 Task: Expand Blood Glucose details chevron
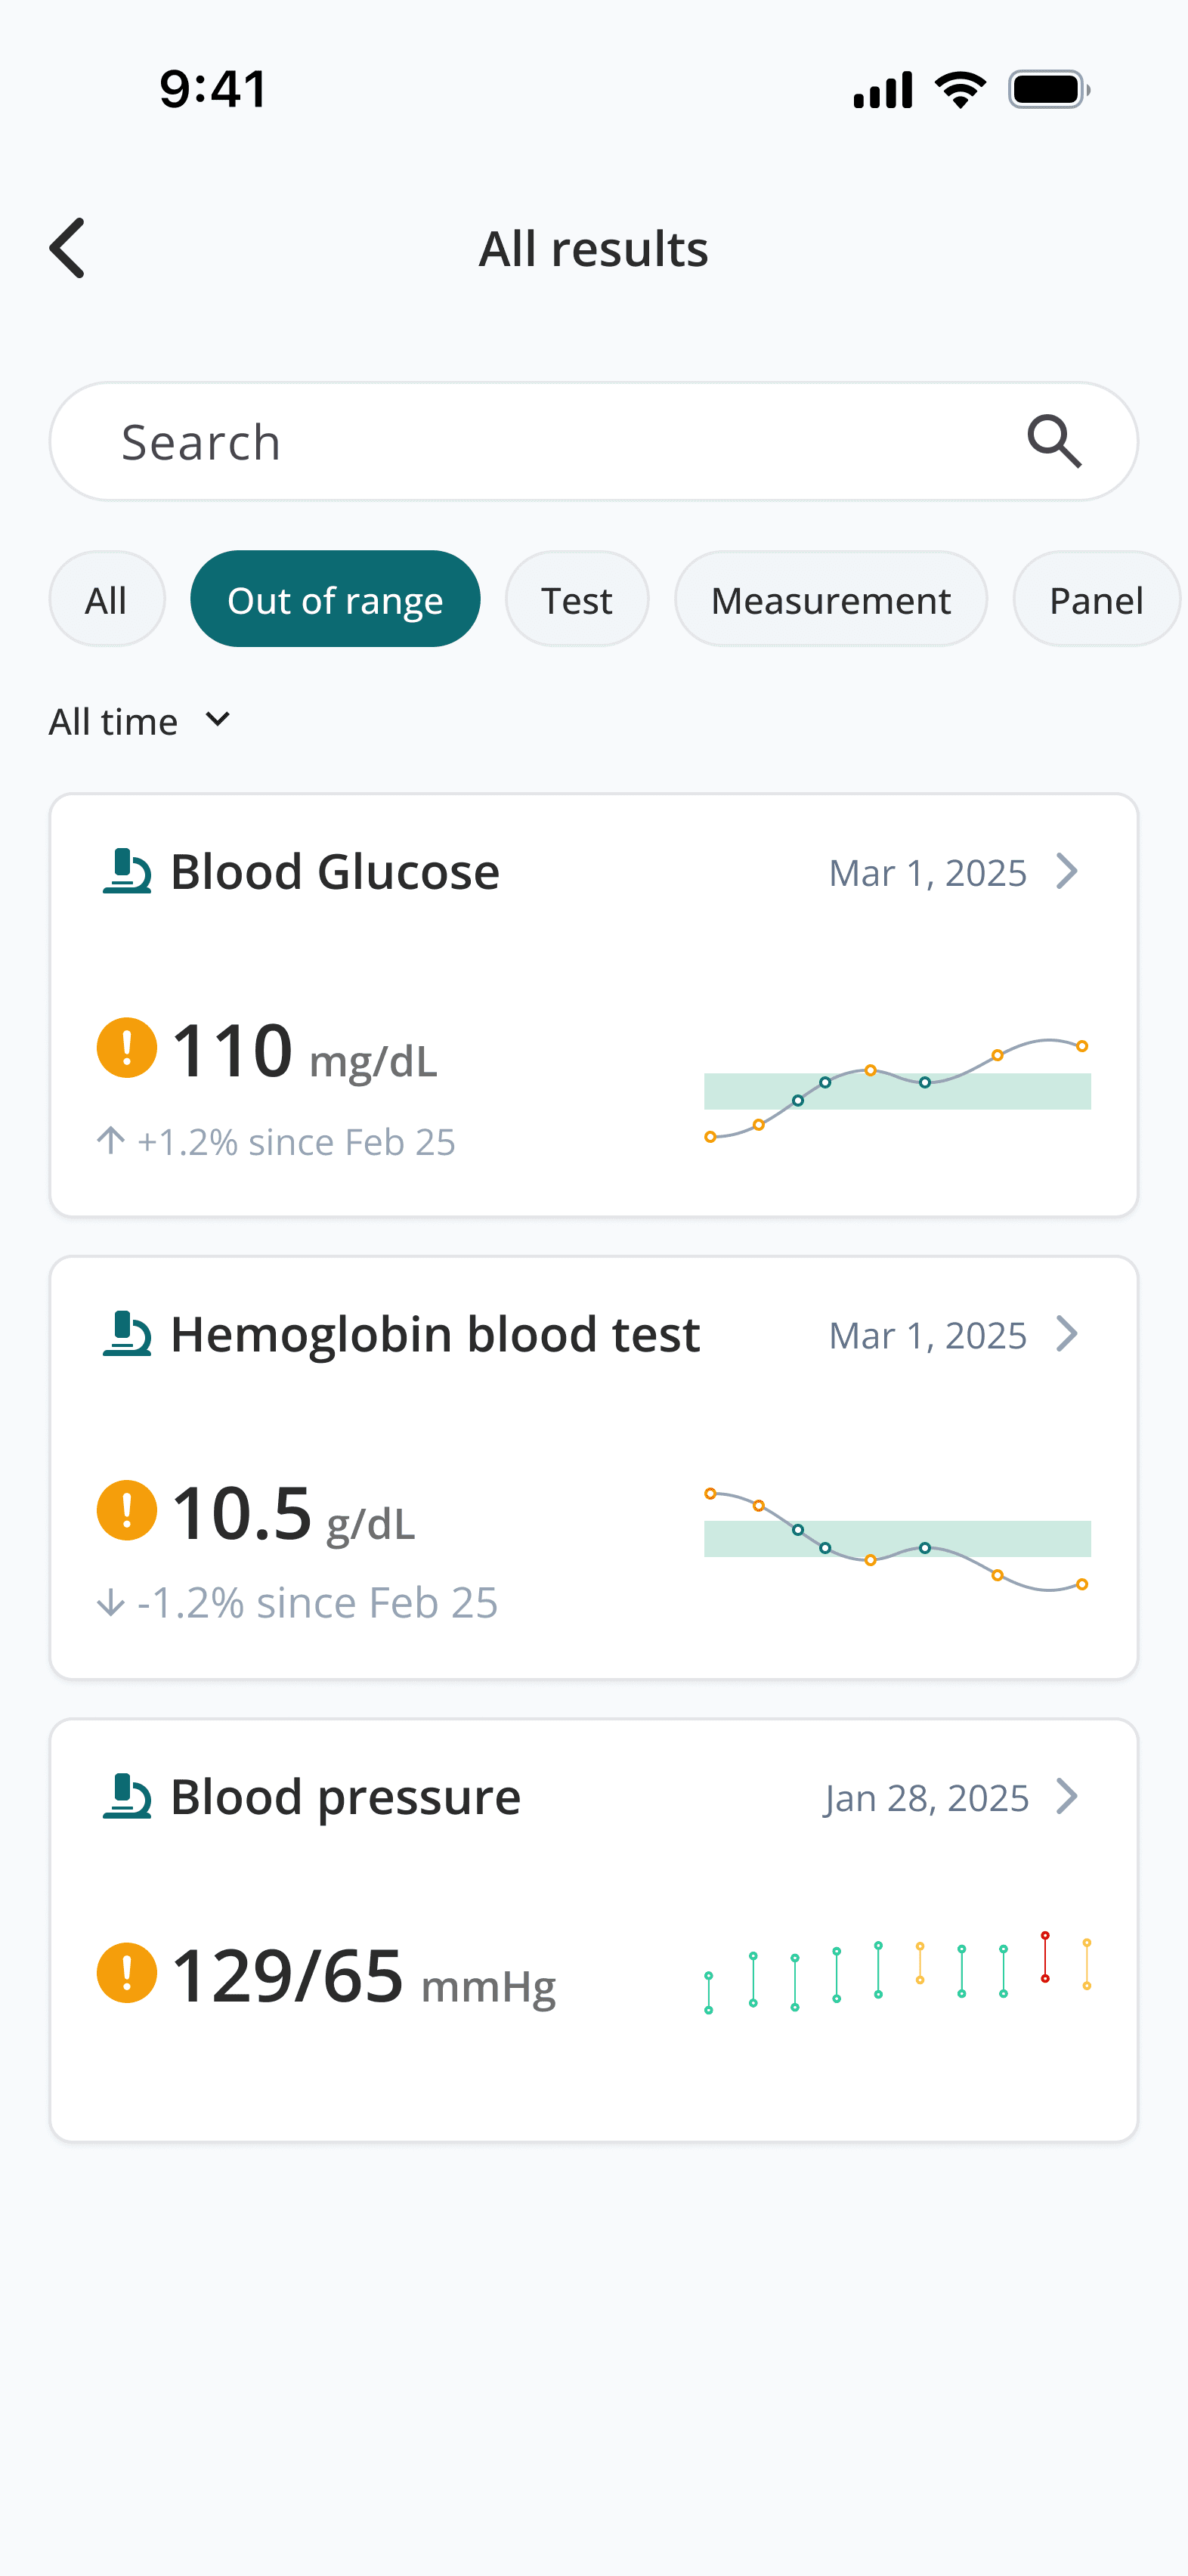[x=1067, y=871]
